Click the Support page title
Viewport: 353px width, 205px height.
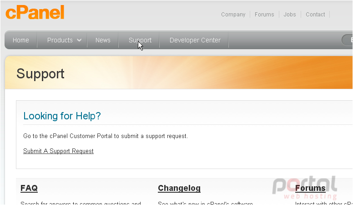pos(40,74)
